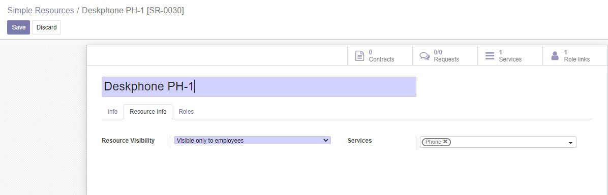Save the resource record
Image resolution: width=608 pixels, height=195 pixels.
tap(19, 27)
